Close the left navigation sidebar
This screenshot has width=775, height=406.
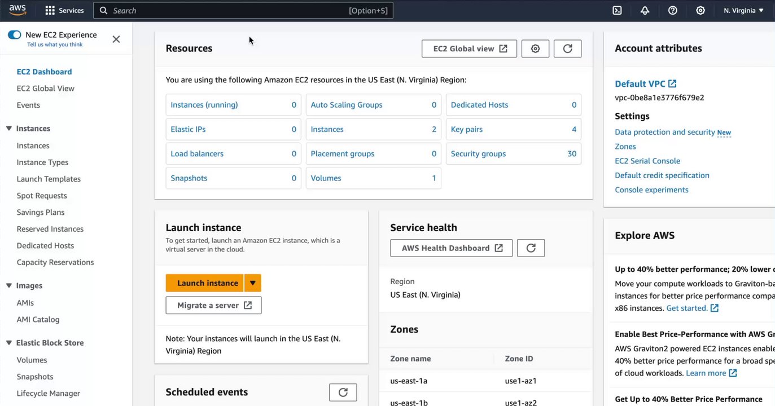pos(116,39)
